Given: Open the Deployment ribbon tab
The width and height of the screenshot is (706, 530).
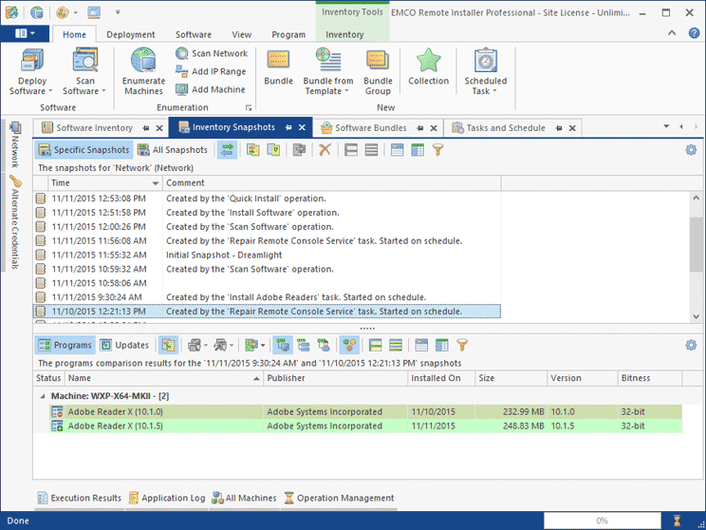Looking at the screenshot, I should [130, 35].
